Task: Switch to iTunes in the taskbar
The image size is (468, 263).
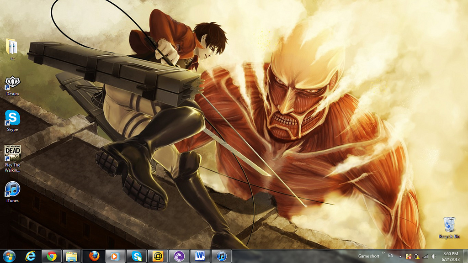Action: click(222, 256)
